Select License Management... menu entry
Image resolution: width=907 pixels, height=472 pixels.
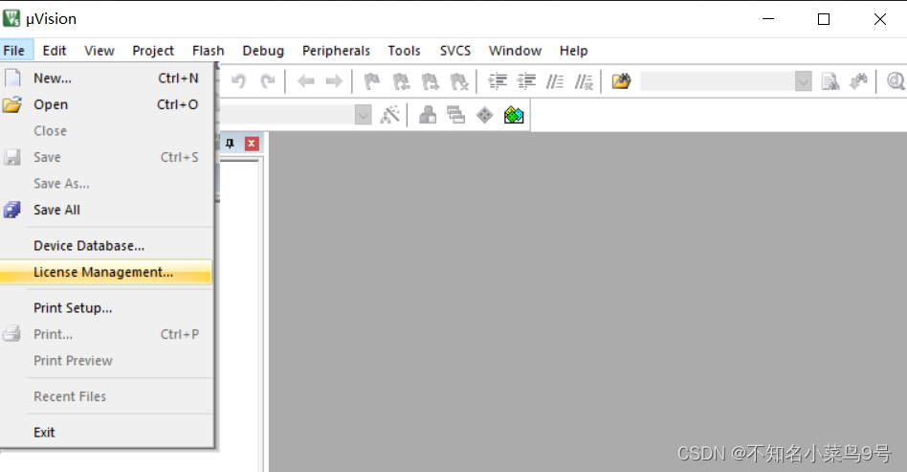[x=106, y=272]
